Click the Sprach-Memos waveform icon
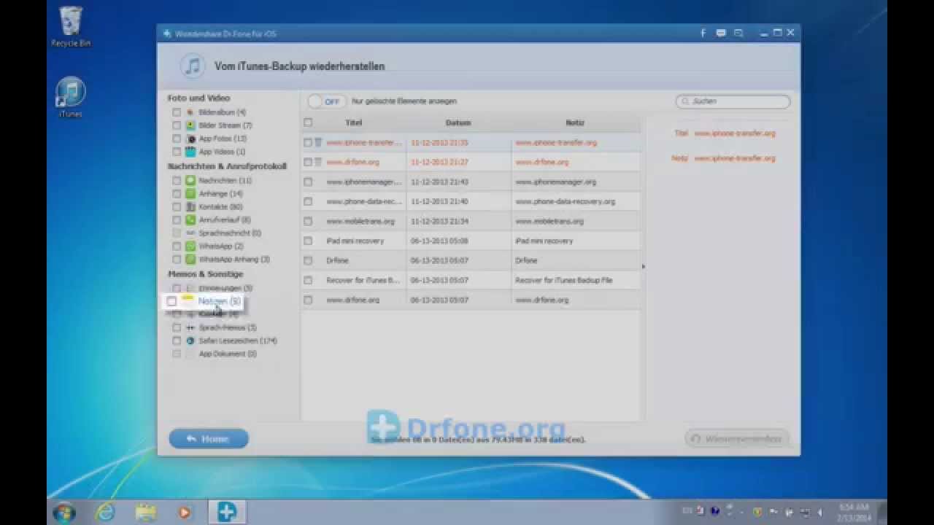934x525 pixels. [190, 327]
